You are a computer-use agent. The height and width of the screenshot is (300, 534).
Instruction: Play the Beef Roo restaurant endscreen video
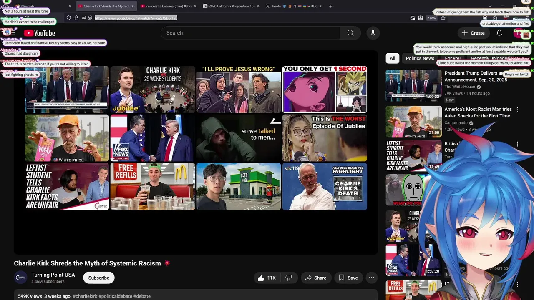click(x=239, y=186)
